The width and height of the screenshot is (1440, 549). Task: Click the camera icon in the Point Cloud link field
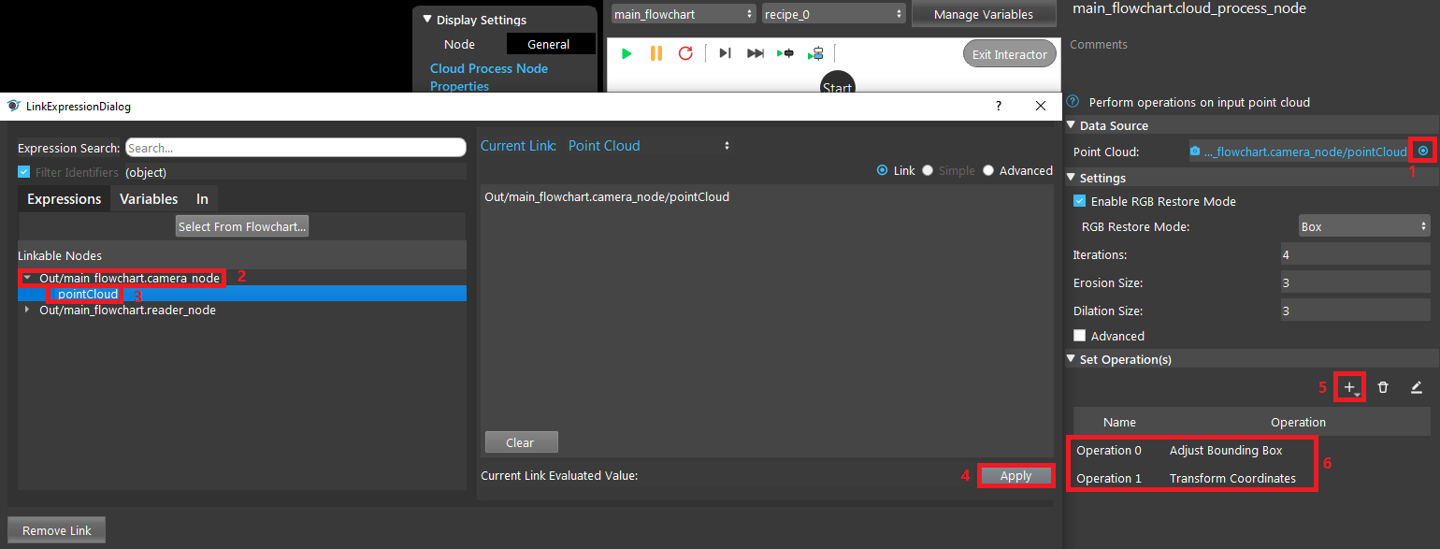[x=1195, y=151]
